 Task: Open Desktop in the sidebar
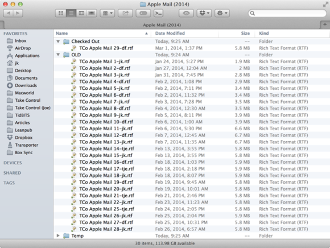point(23,71)
